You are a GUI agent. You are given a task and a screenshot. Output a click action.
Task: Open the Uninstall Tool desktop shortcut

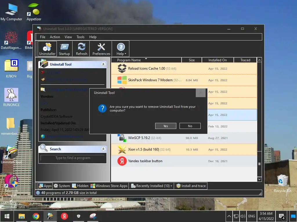tap(11, 155)
